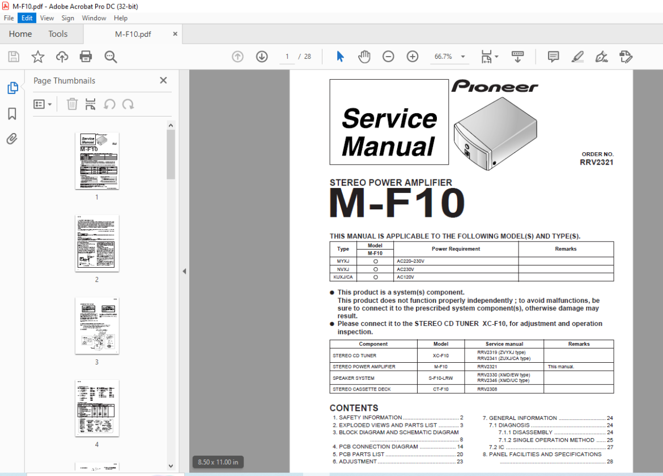This screenshot has width=663, height=476.
Task: Select the Hand pan tool
Action: tap(364, 57)
